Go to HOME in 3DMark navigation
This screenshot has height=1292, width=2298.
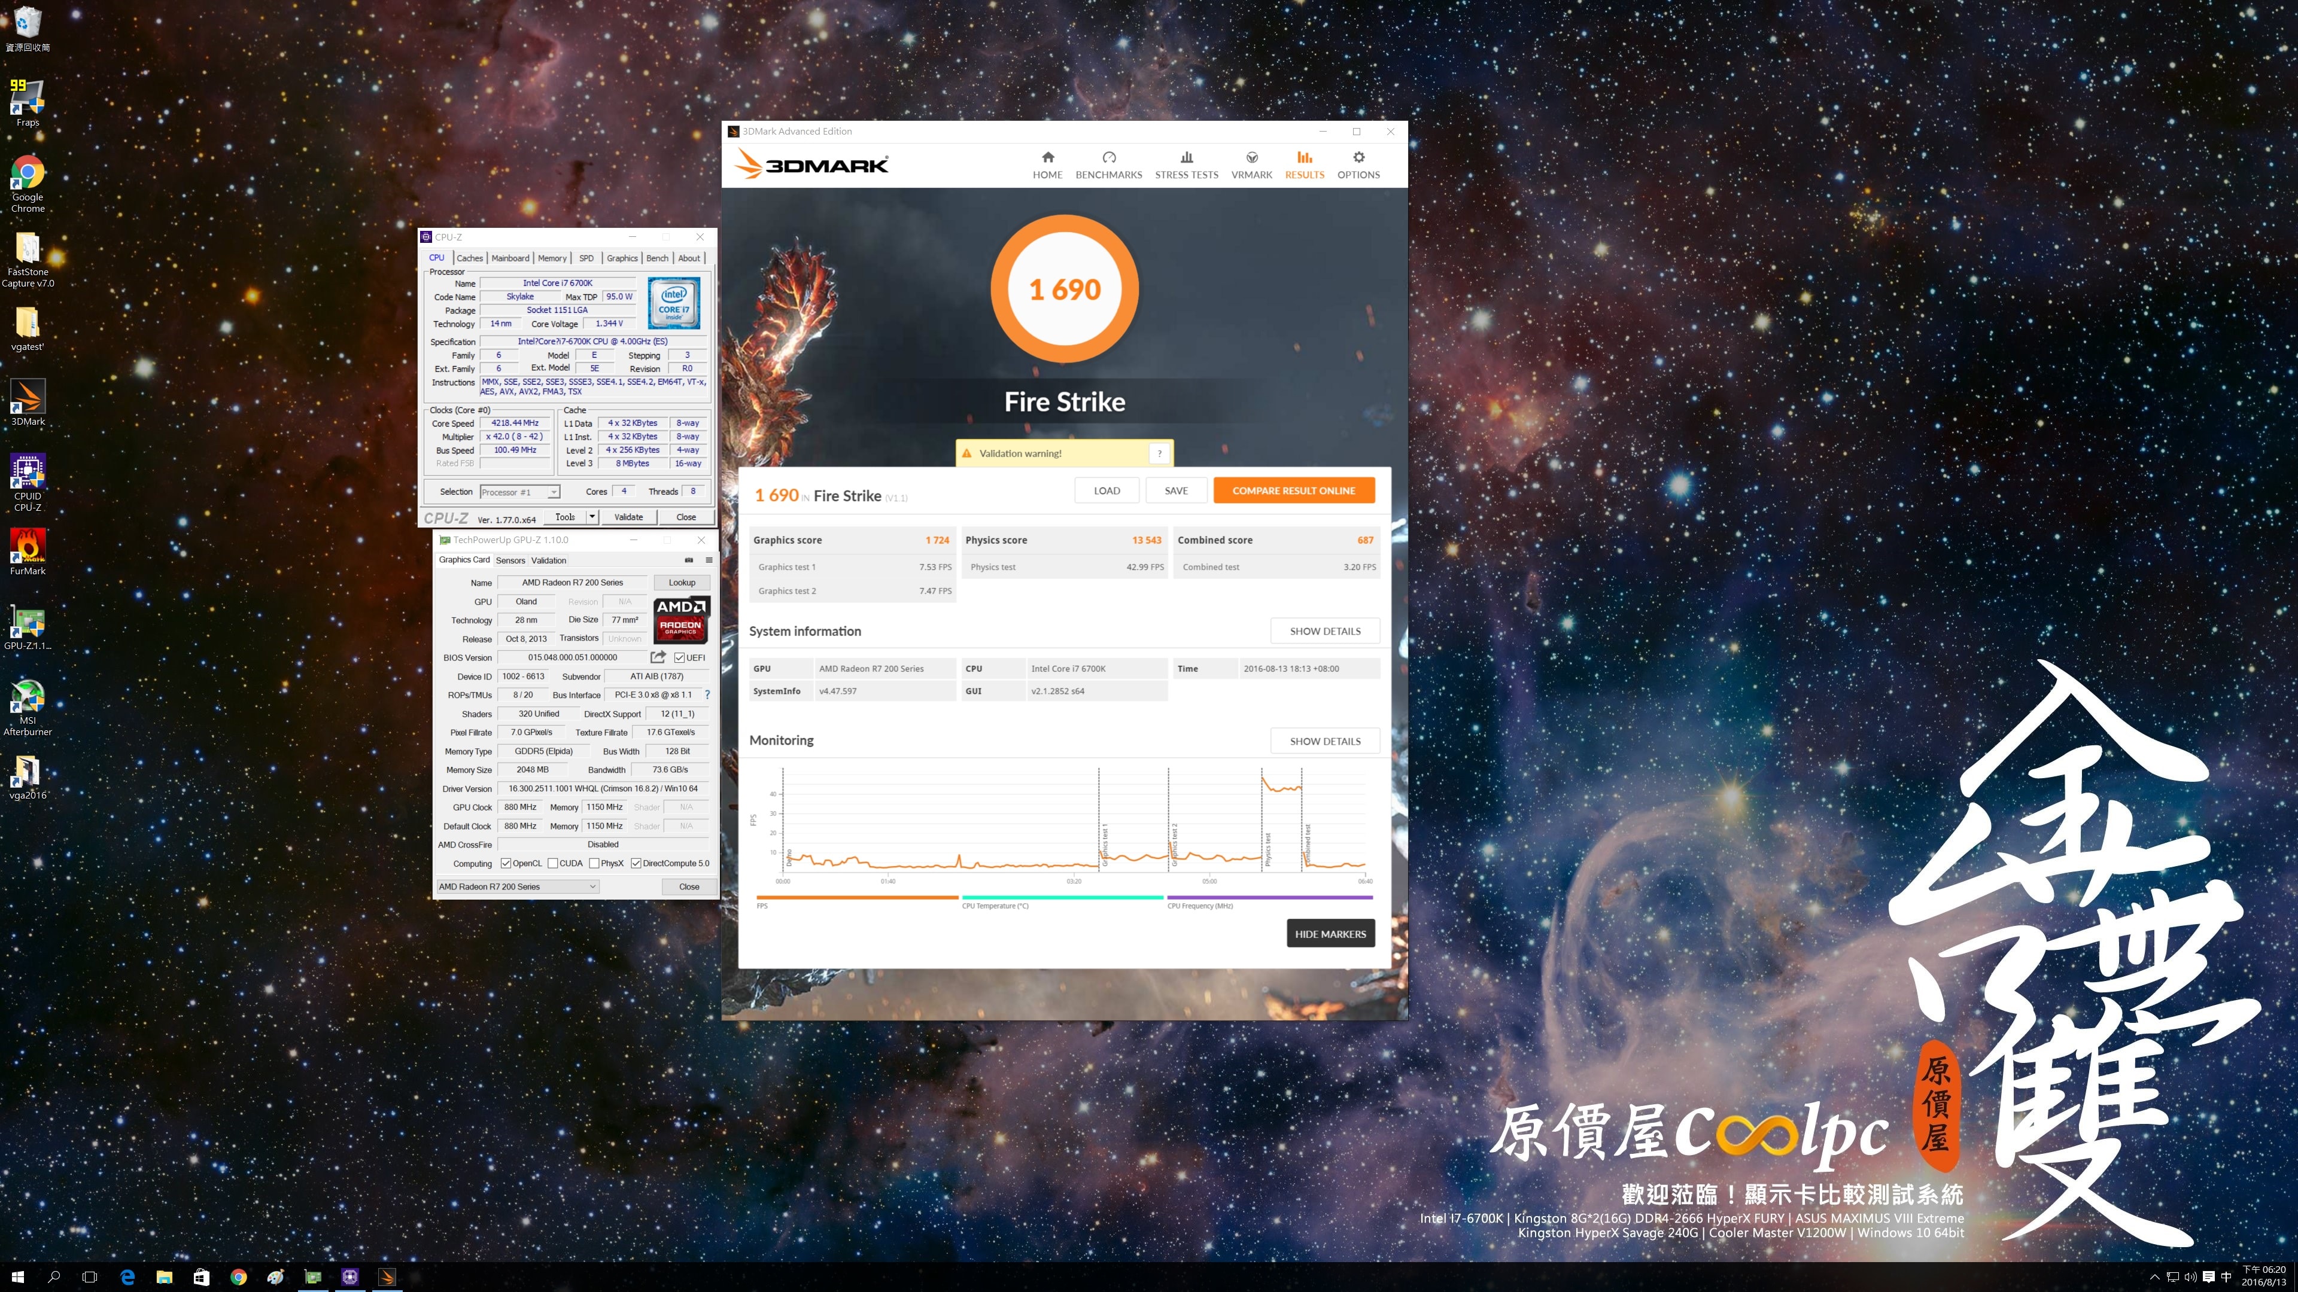[x=1047, y=165]
